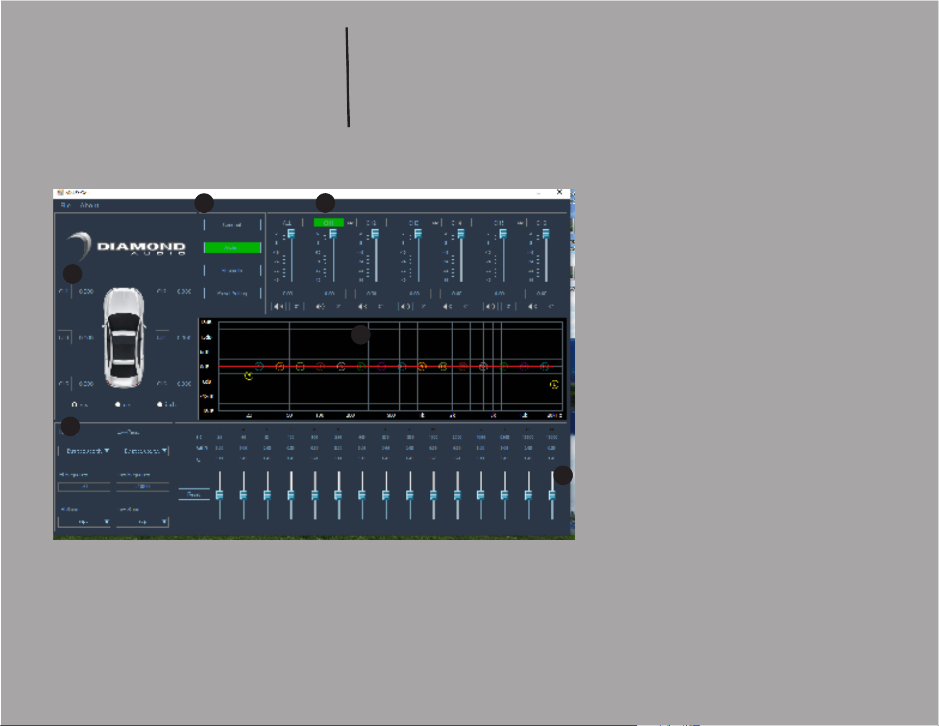
Task: Select EQ node 2 on the frequency graph
Action: (x=279, y=366)
